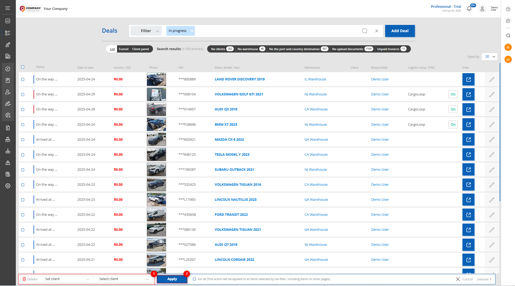Open the user profile icon
515x286 pixels.
tap(482, 9)
